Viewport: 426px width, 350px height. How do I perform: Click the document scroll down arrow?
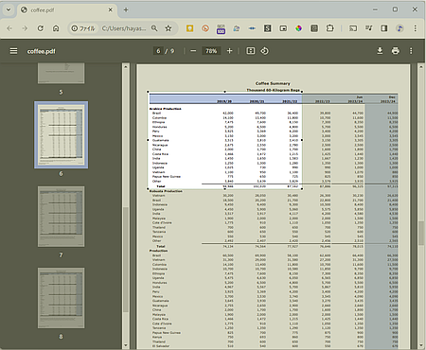tap(421, 345)
